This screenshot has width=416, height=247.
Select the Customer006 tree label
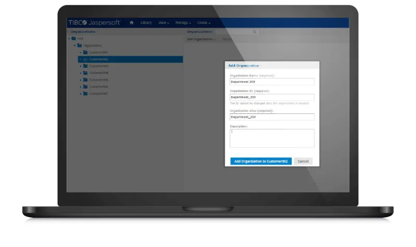pos(98,86)
